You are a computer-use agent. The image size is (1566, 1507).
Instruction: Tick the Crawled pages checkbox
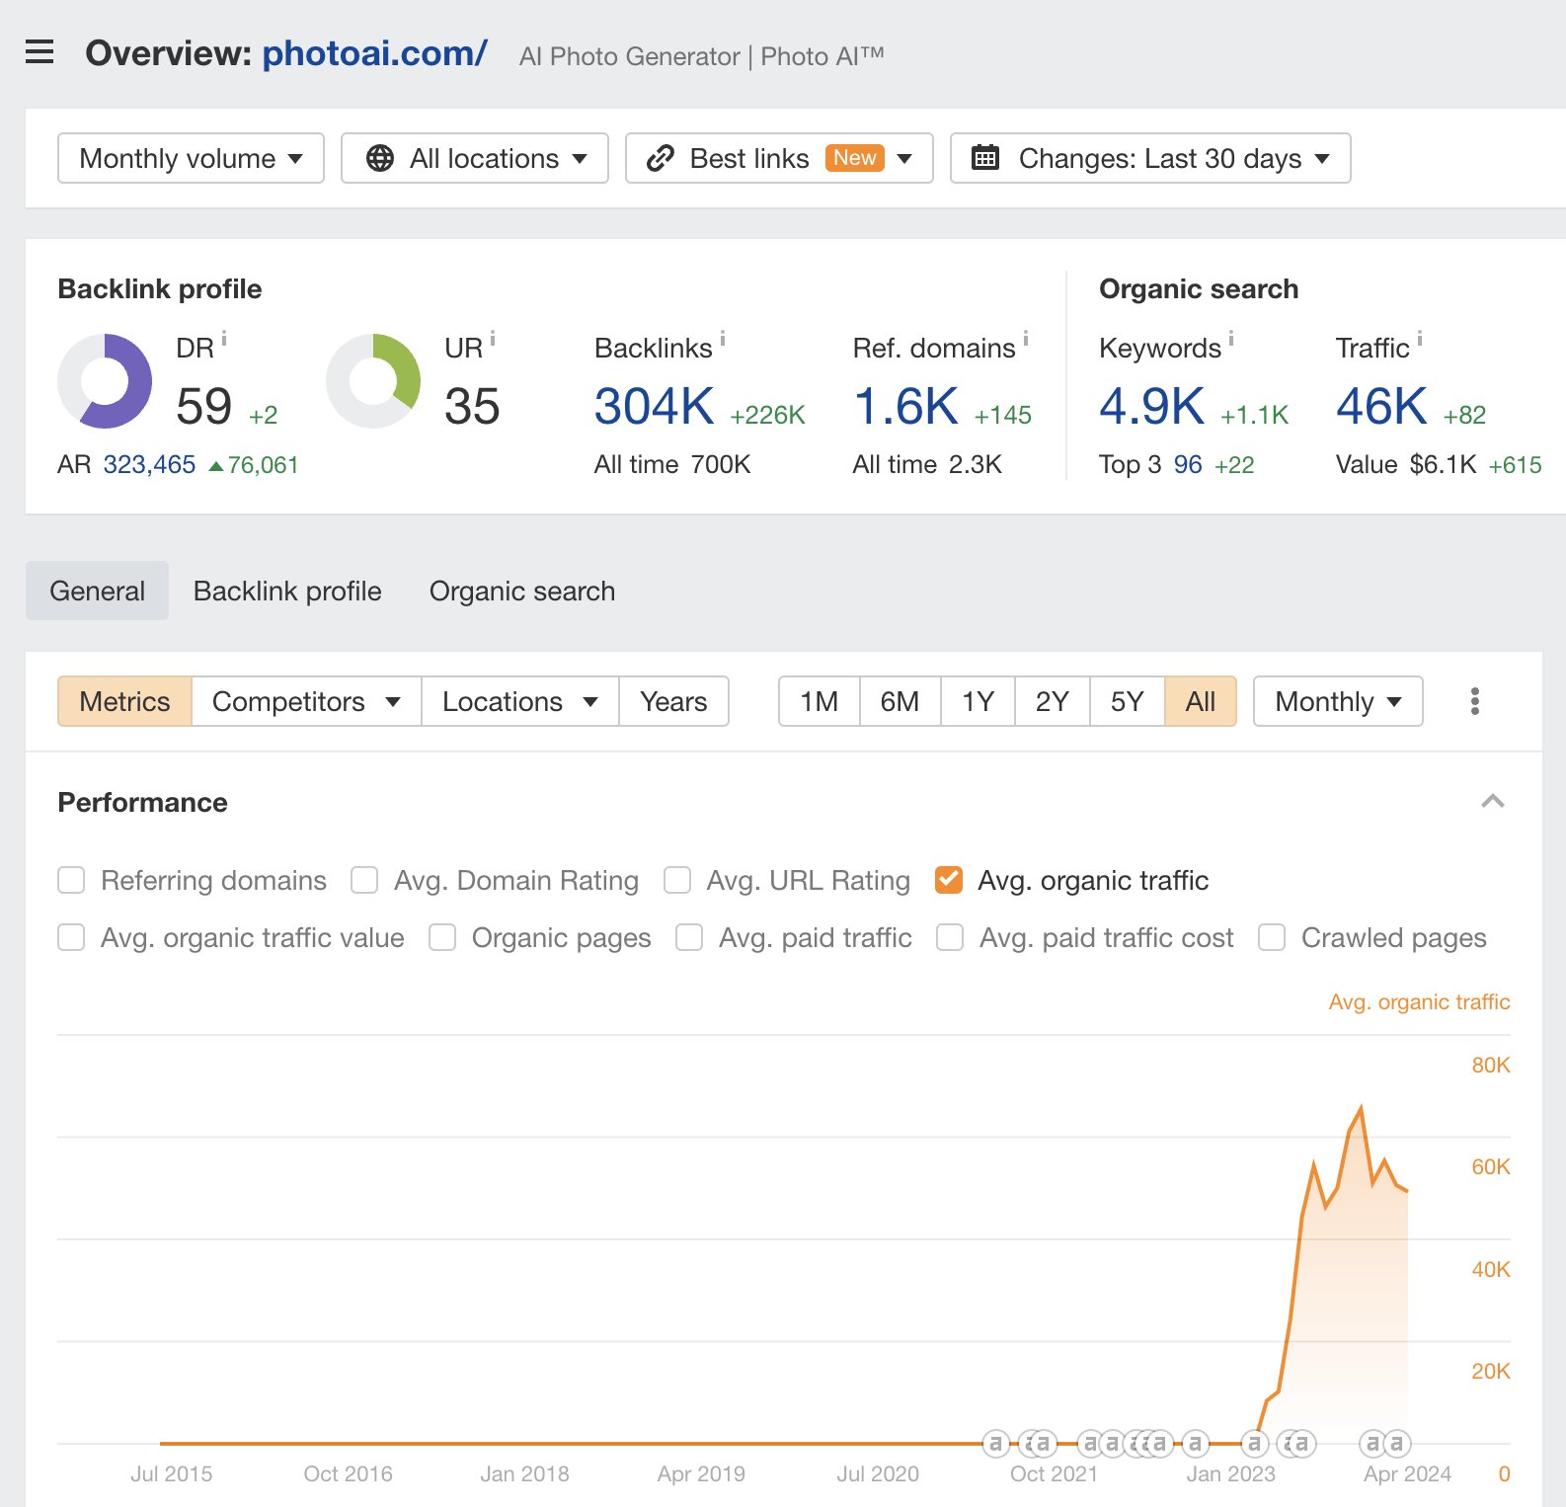[1272, 937]
